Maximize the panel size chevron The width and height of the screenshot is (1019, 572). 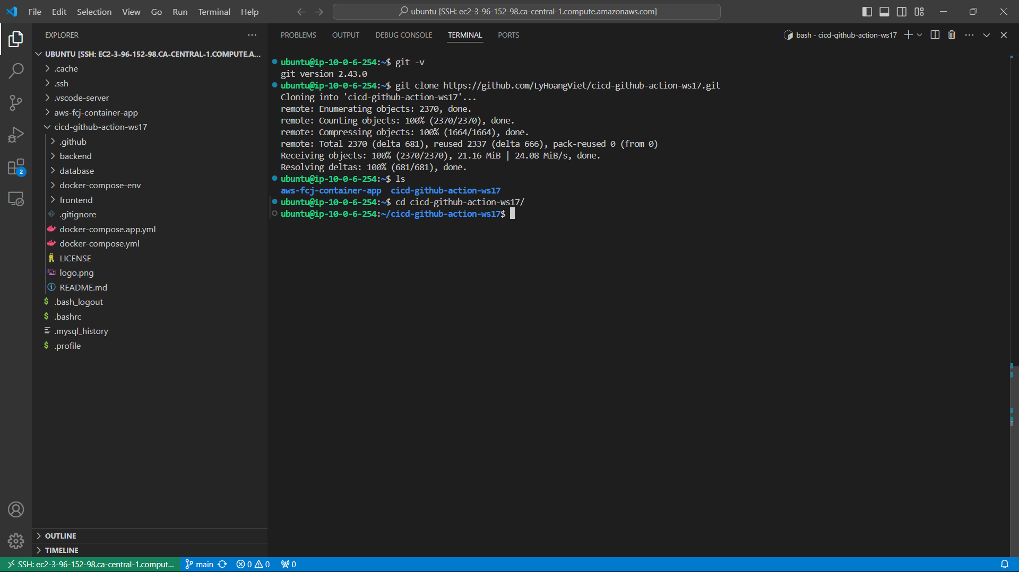coord(987,35)
